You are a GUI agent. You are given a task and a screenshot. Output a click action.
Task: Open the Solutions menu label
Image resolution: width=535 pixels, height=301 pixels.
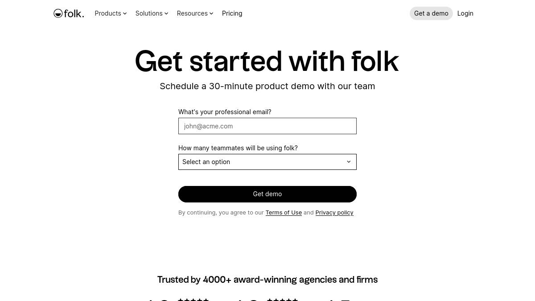(x=149, y=13)
